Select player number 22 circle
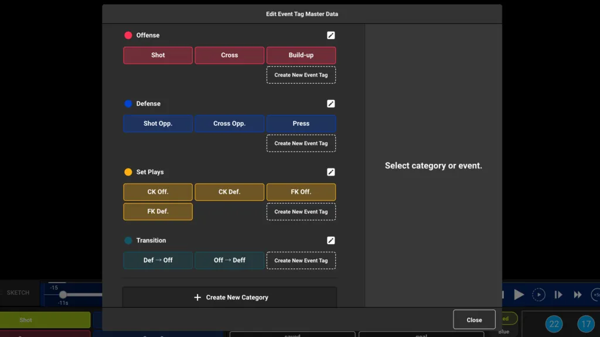Screen dimensions: 600x337 tap(554, 324)
